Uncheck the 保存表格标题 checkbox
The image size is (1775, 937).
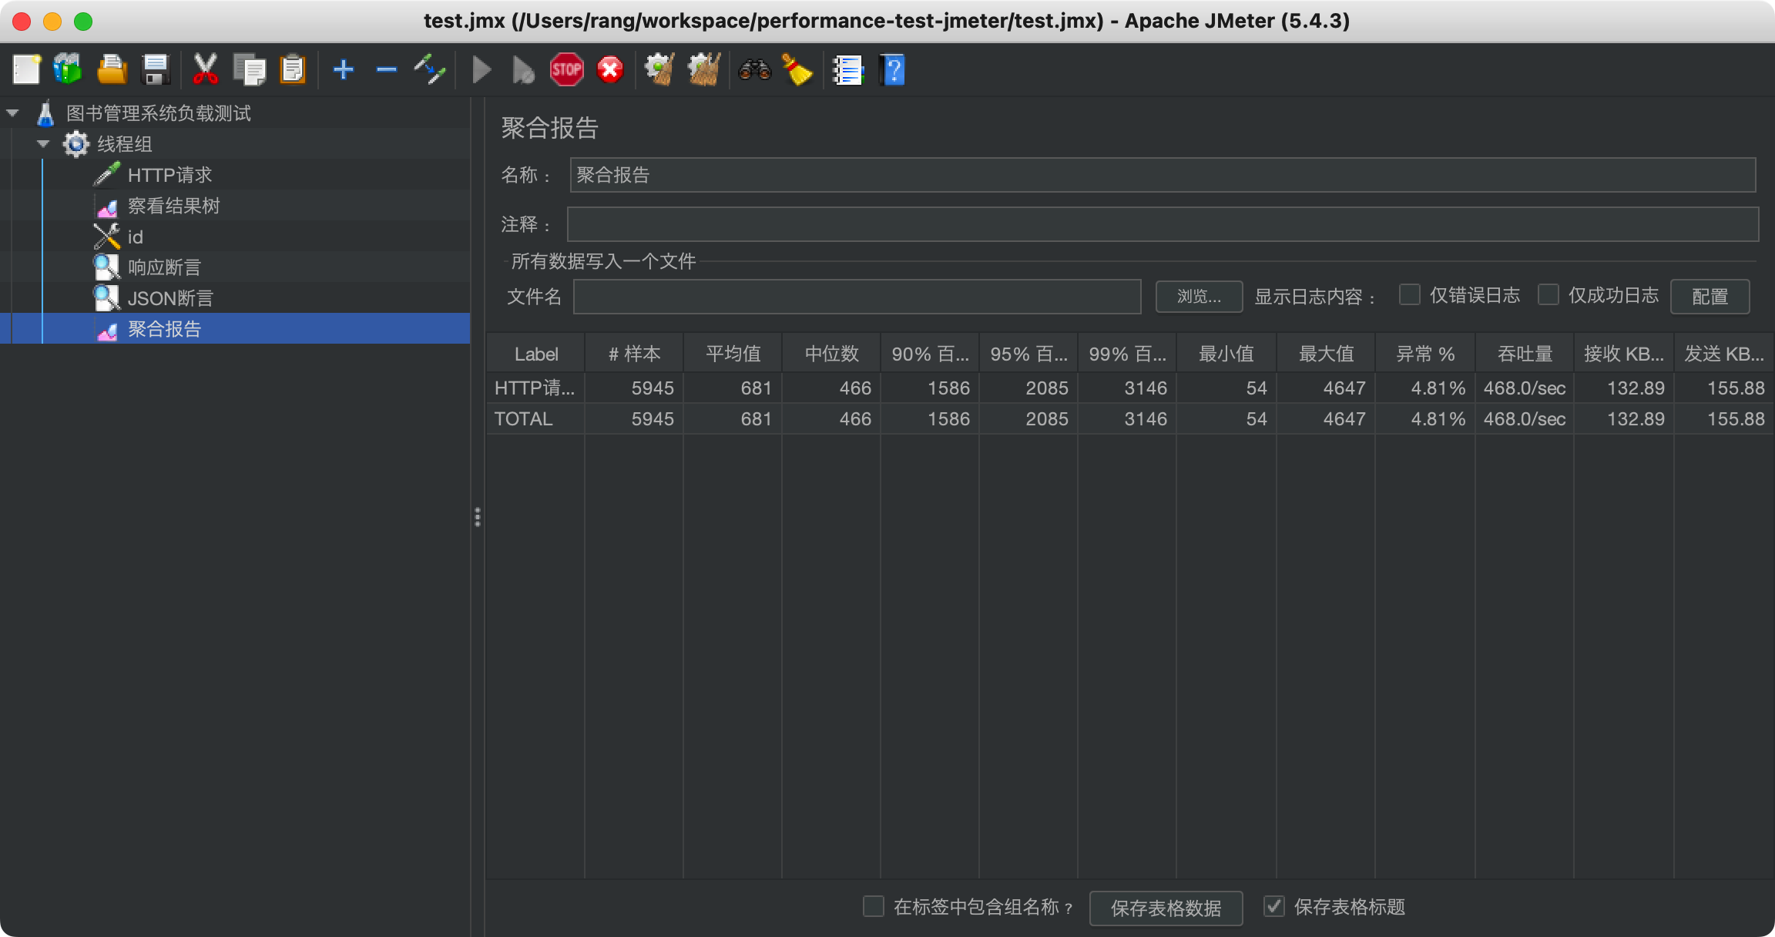click(x=1274, y=906)
